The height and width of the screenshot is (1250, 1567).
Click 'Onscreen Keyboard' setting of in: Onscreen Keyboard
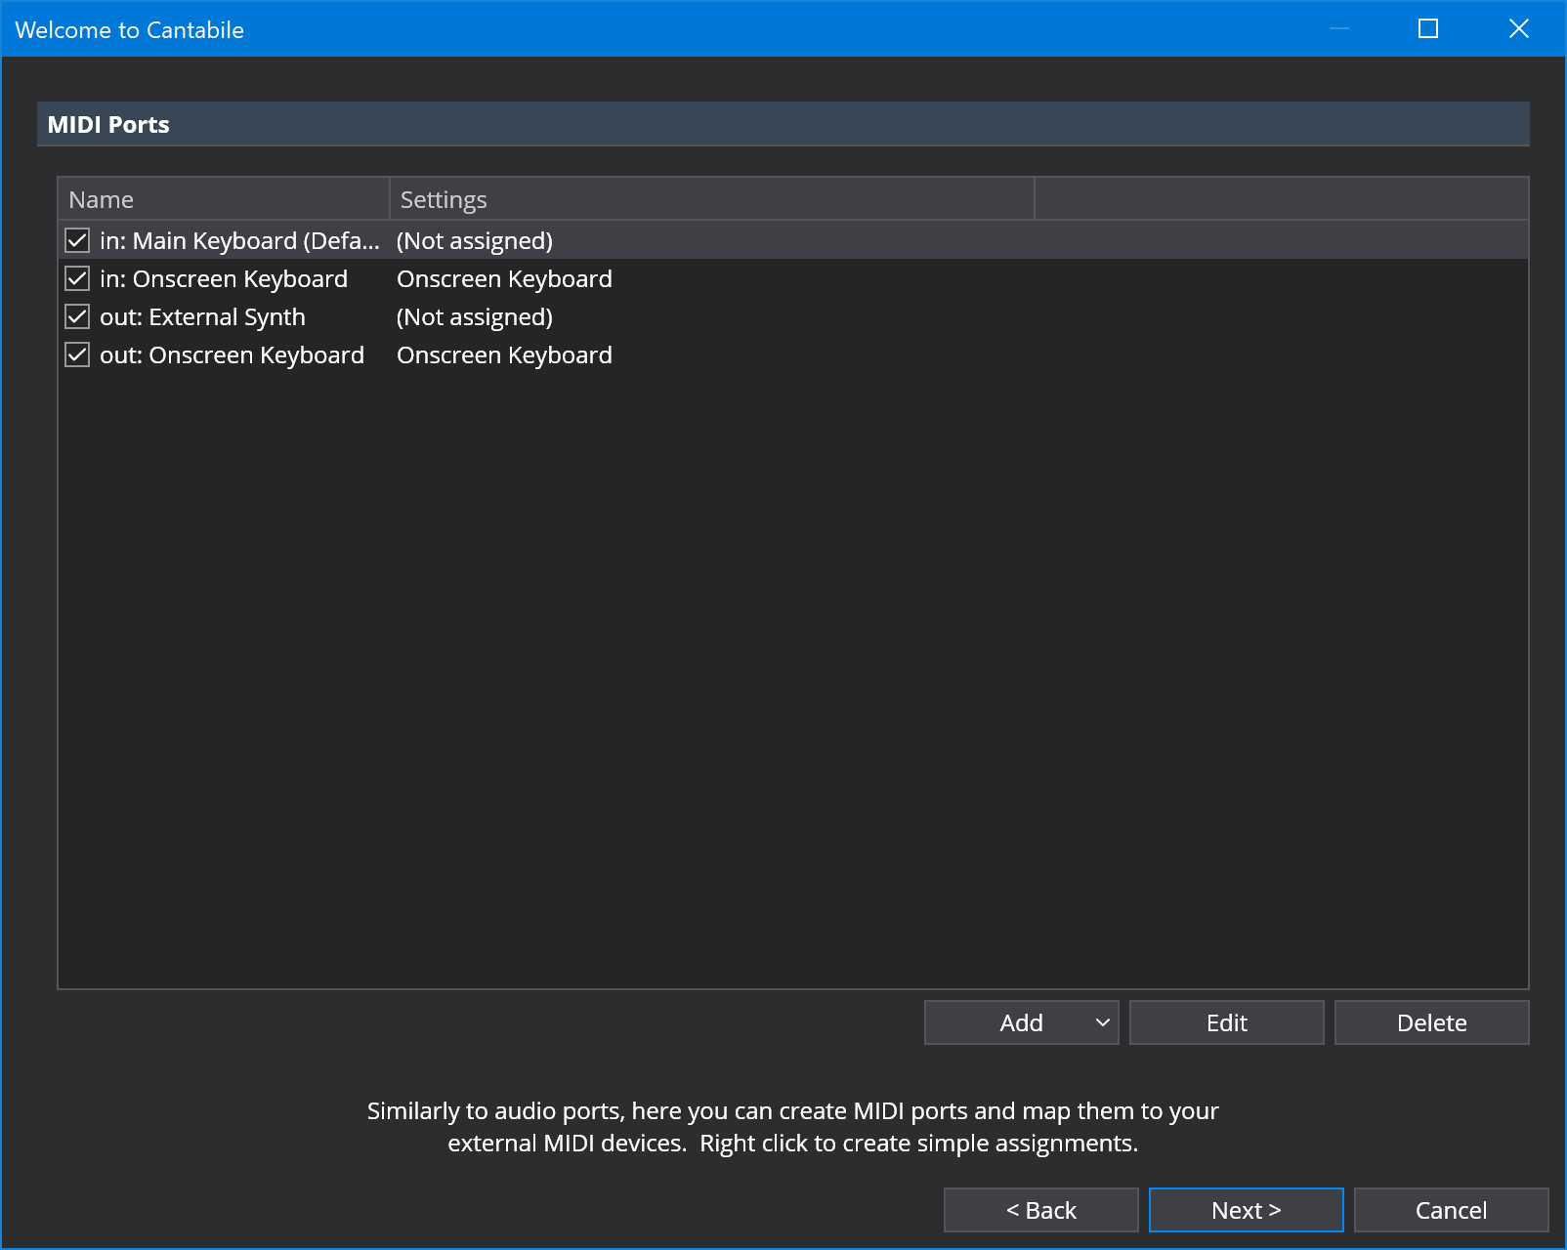click(x=504, y=278)
